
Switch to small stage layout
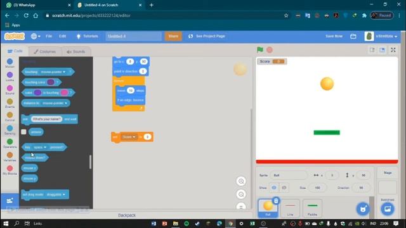click(x=372, y=50)
